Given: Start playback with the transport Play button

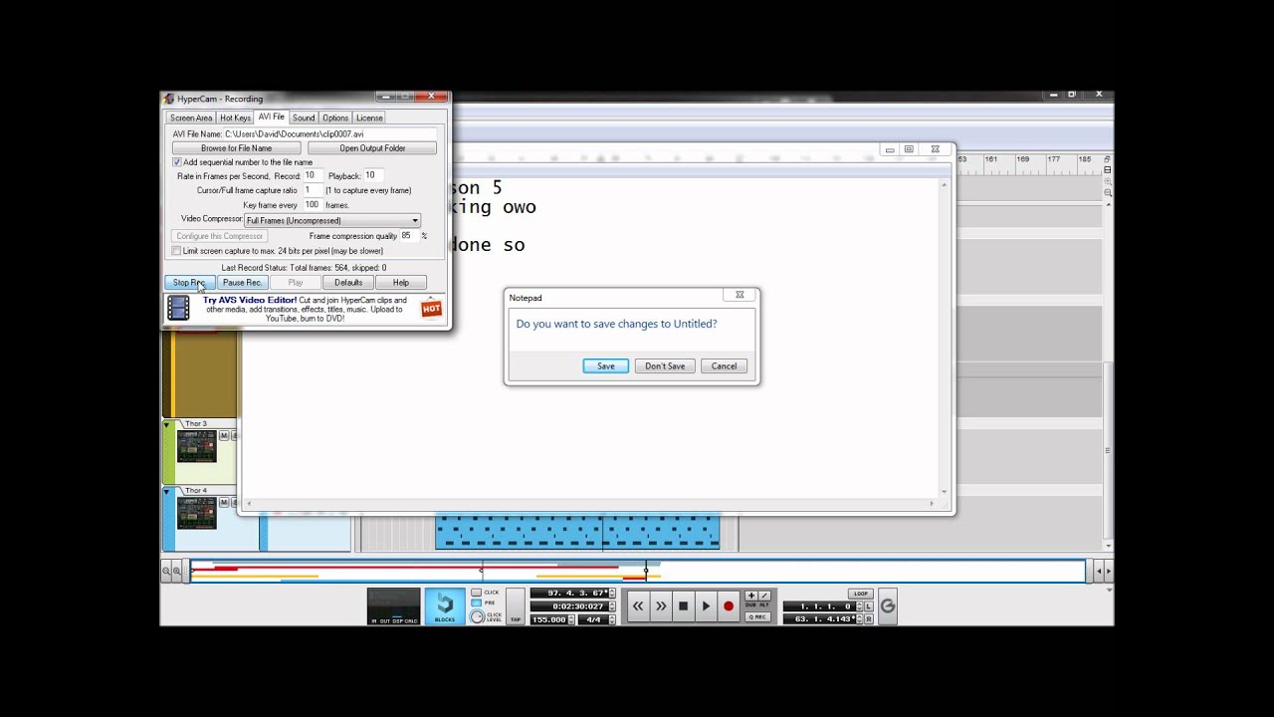Looking at the screenshot, I should coord(706,605).
